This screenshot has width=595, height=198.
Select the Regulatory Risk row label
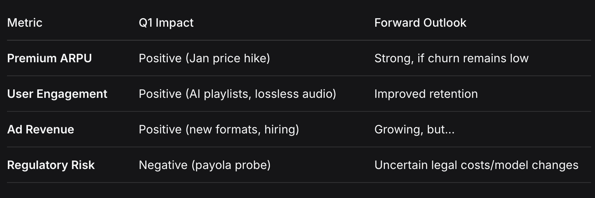[51, 165]
